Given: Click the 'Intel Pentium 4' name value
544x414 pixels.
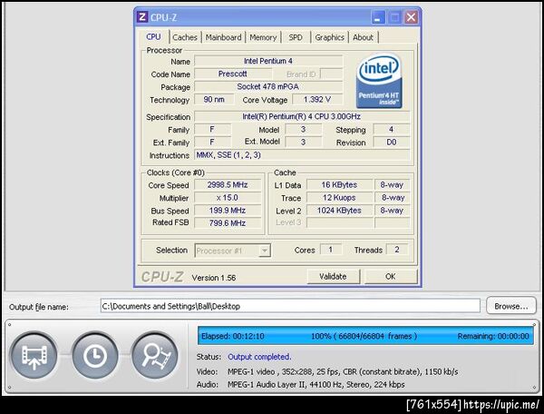Looking at the screenshot, I should point(268,61).
